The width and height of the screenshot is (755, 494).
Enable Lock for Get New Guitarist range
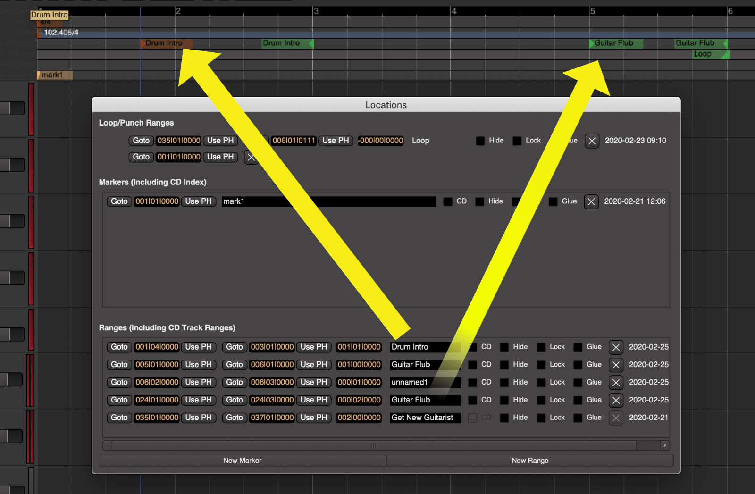(x=541, y=418)
